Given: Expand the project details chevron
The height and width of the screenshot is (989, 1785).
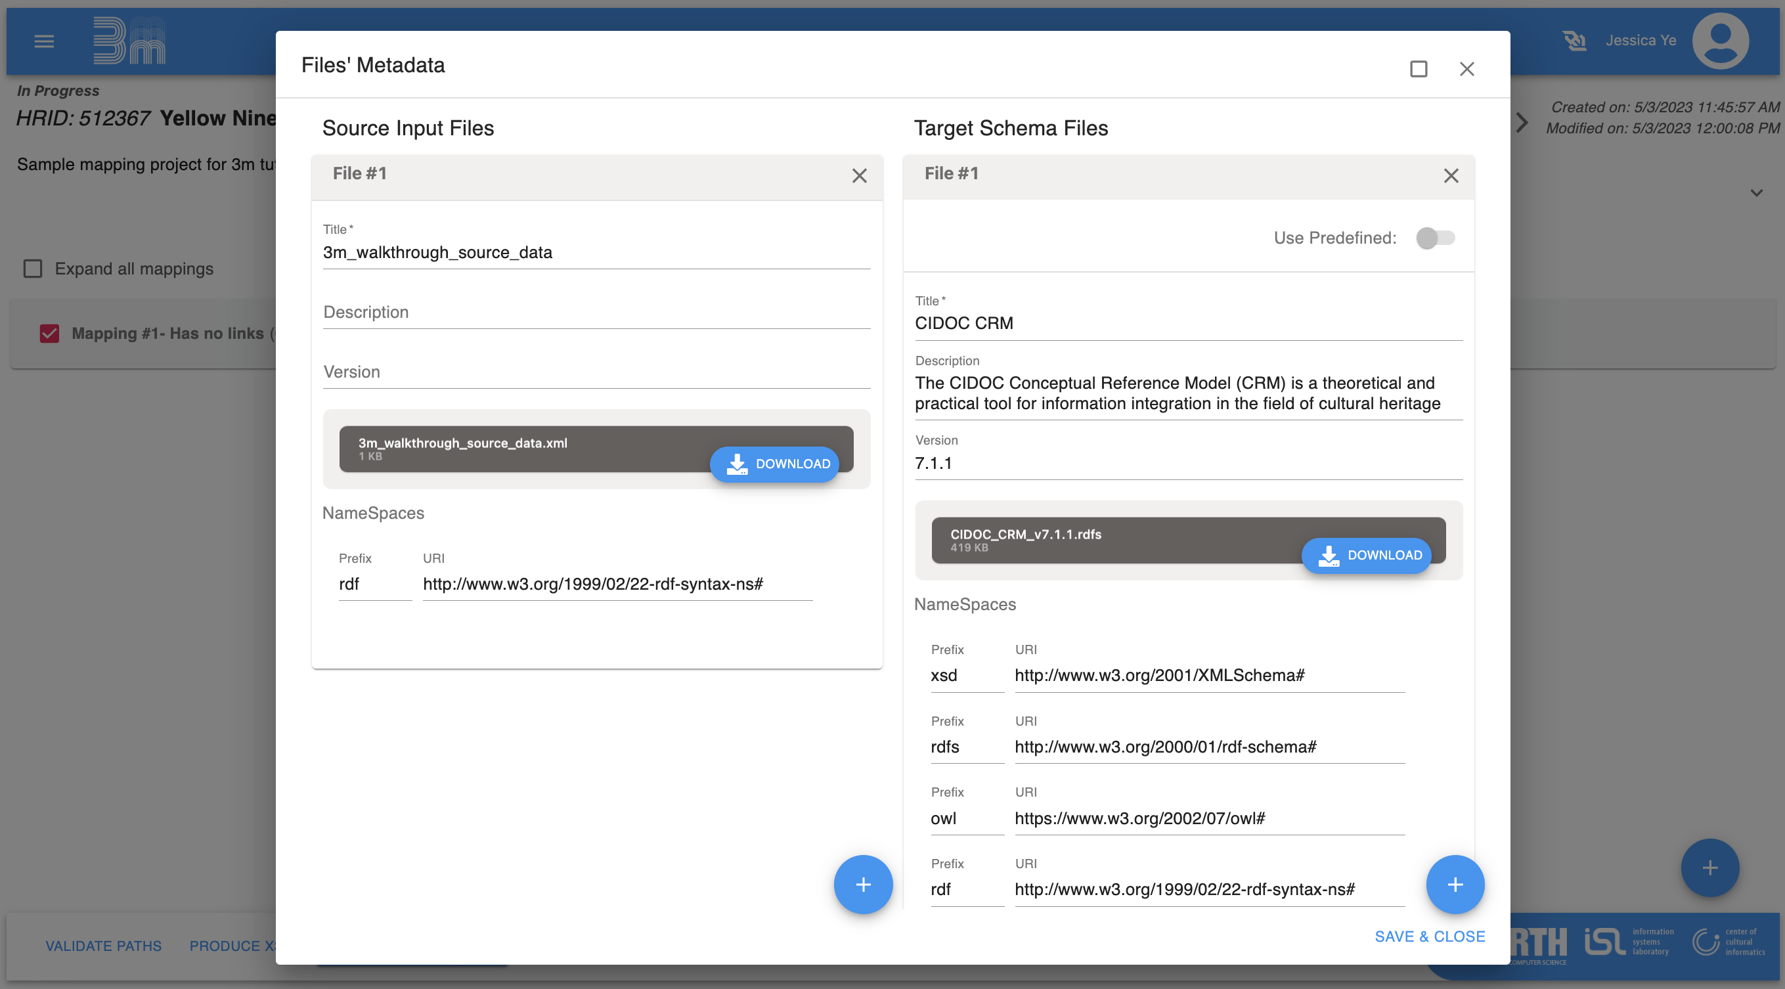Looking at the screenshot, I should pos(1756,192).
